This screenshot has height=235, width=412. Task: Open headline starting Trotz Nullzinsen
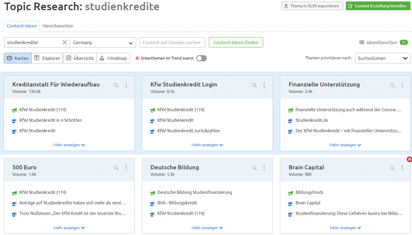coord(72,213)
